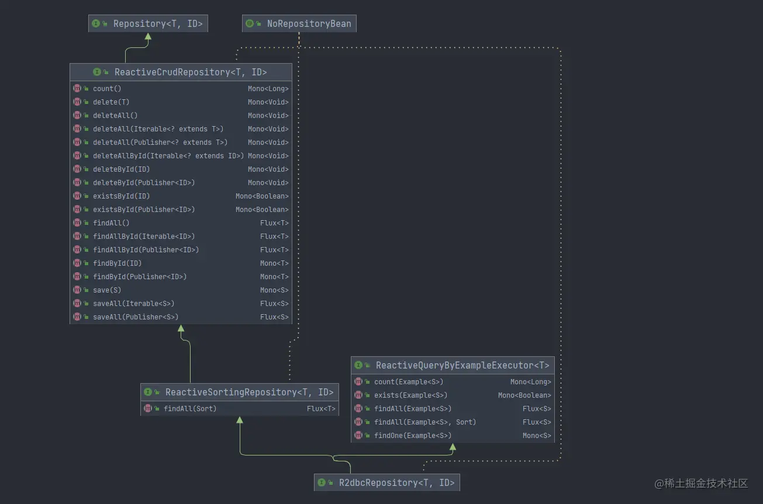Screen dimensions: 763x504
Task: Select count(Example<S>) method text
Action: [409, 382]
